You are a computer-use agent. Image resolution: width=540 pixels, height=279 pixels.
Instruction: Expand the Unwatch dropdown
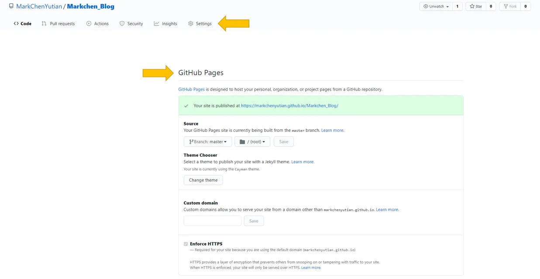pos(436,7)
